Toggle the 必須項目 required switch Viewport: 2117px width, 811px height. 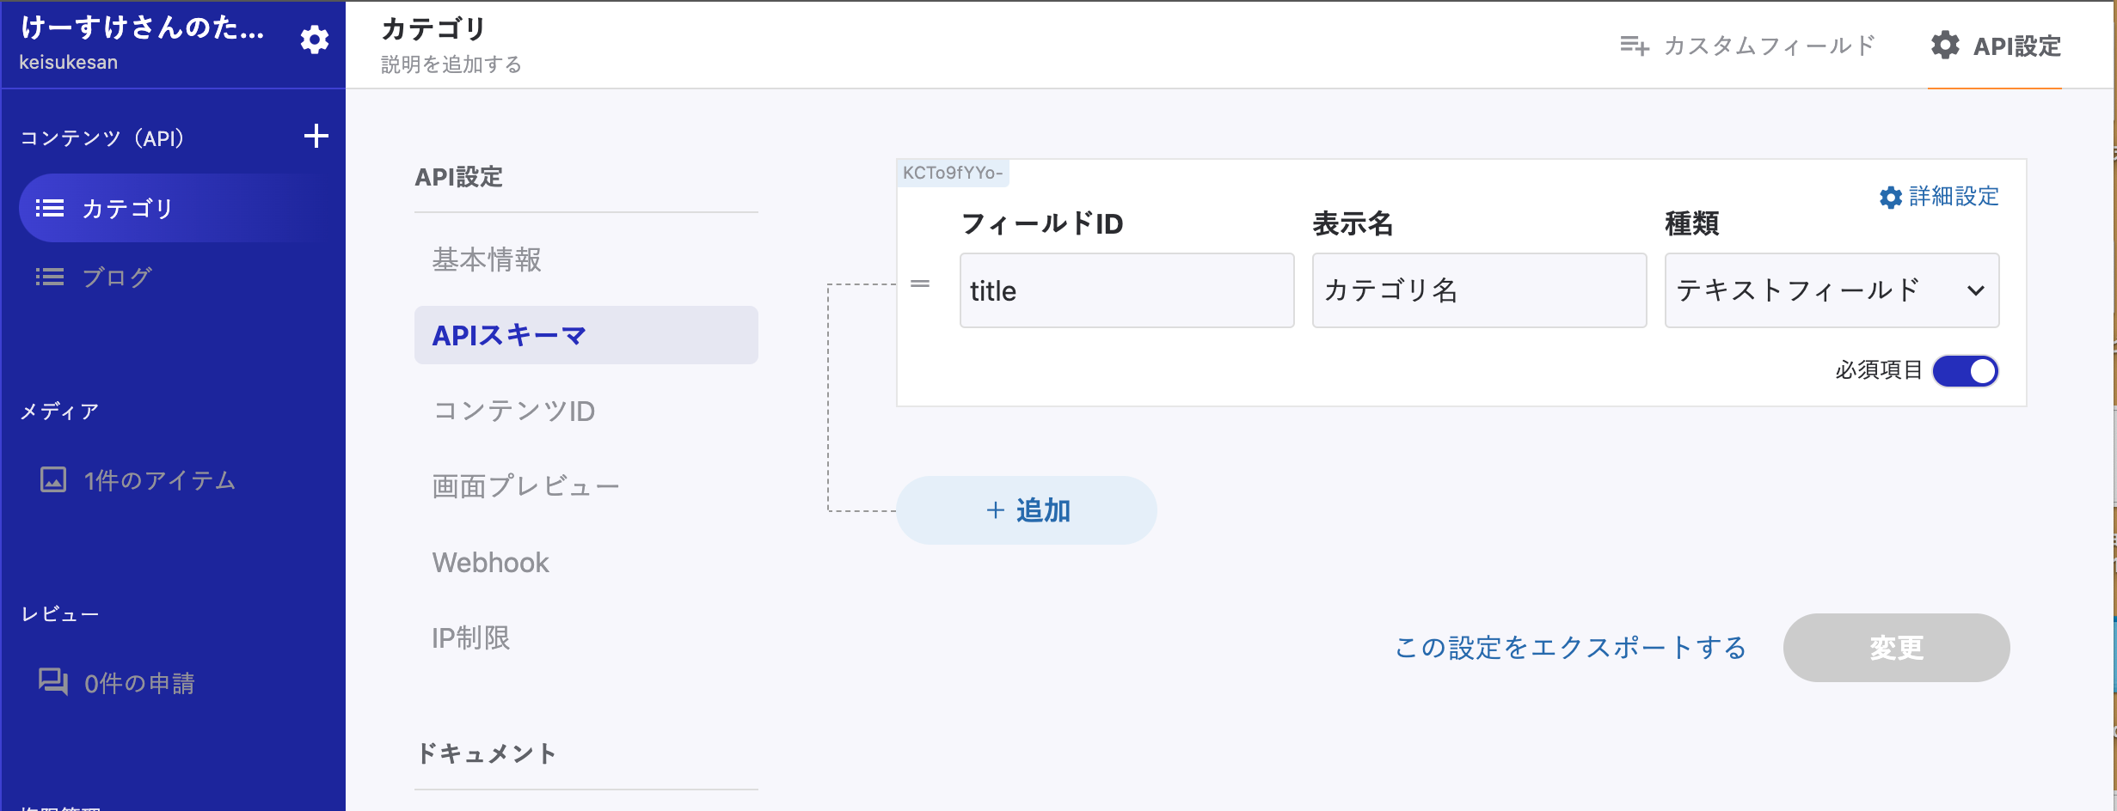click(1965, 371)
